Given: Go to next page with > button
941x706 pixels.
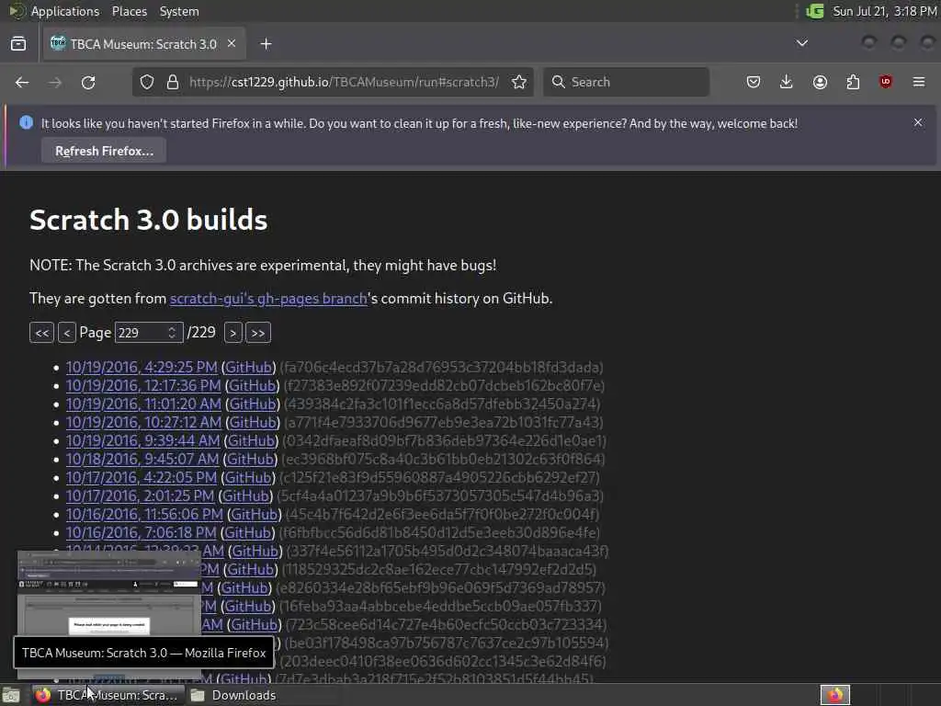Looking at the screenshot, I should (233, 333).
